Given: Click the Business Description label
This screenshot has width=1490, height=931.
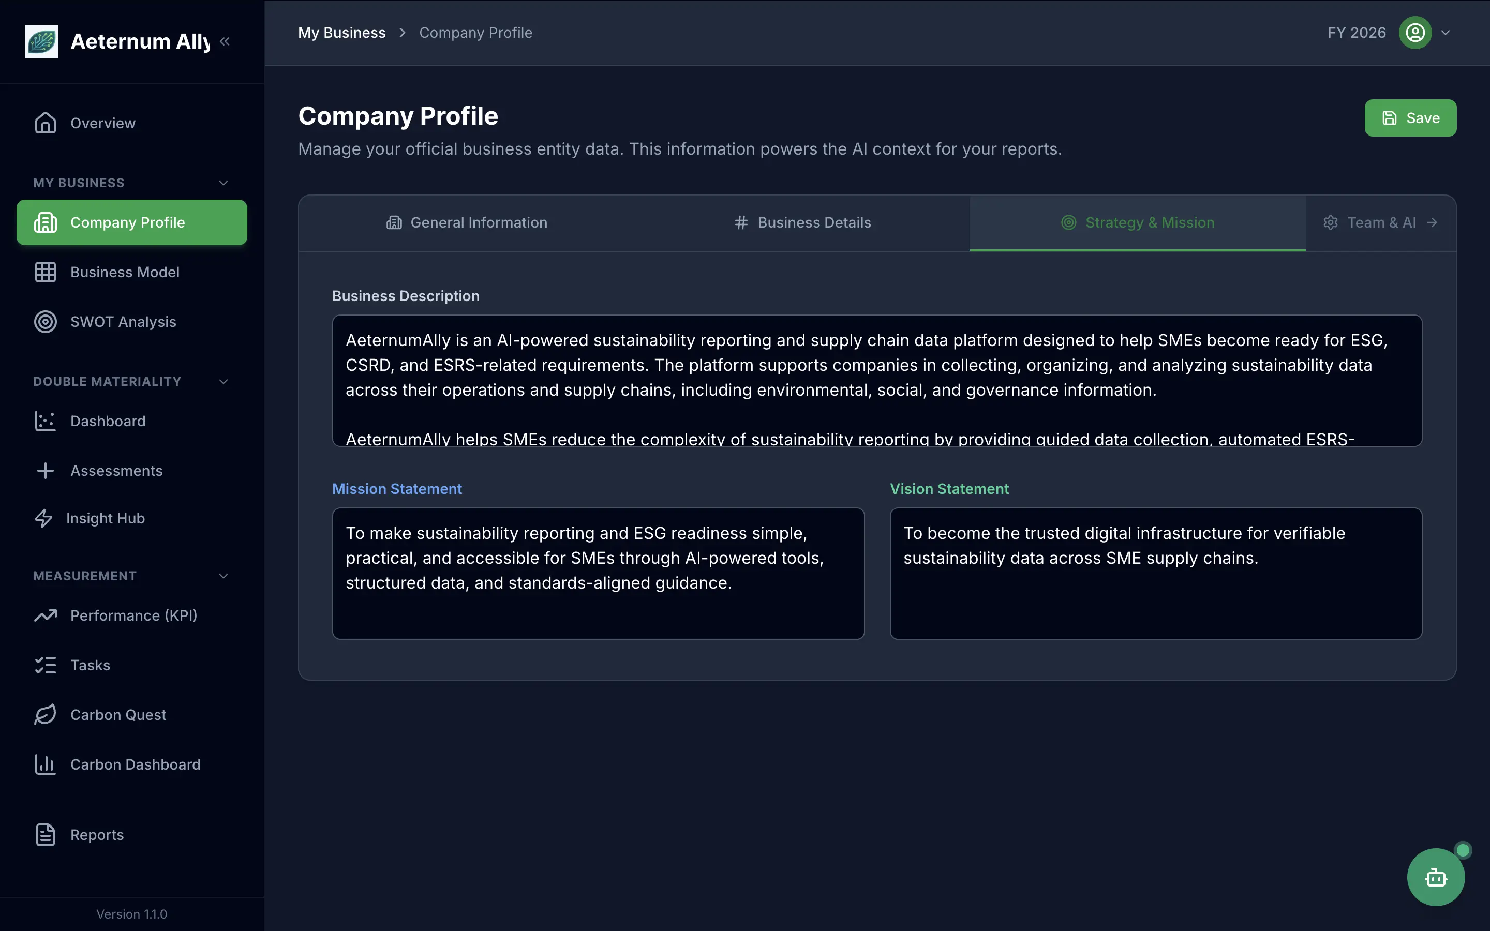Looking at the screenshot, I should point(406,296).
